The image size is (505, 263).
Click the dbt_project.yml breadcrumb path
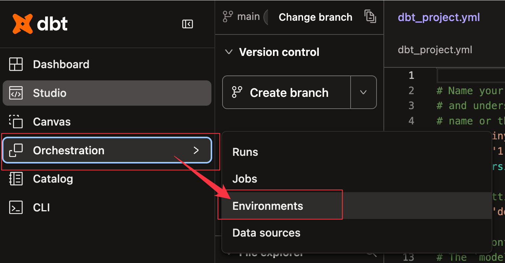pos(435,50)
